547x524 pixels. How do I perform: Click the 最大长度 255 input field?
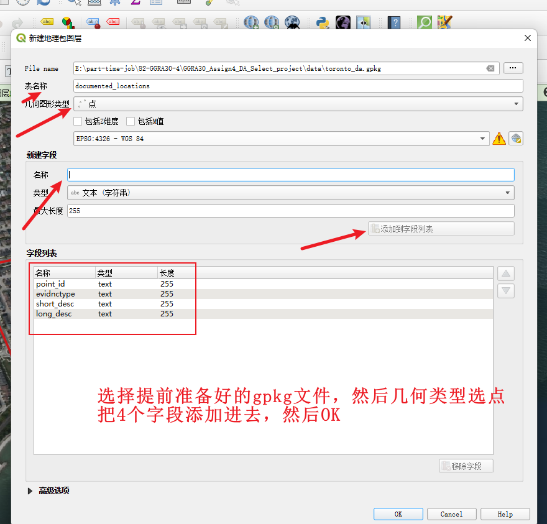pyautogui.click(x=291, y=211)
